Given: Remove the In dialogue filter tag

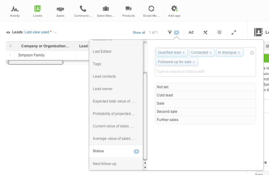Looking at the screenshot, I should click(x=239, y=53).
